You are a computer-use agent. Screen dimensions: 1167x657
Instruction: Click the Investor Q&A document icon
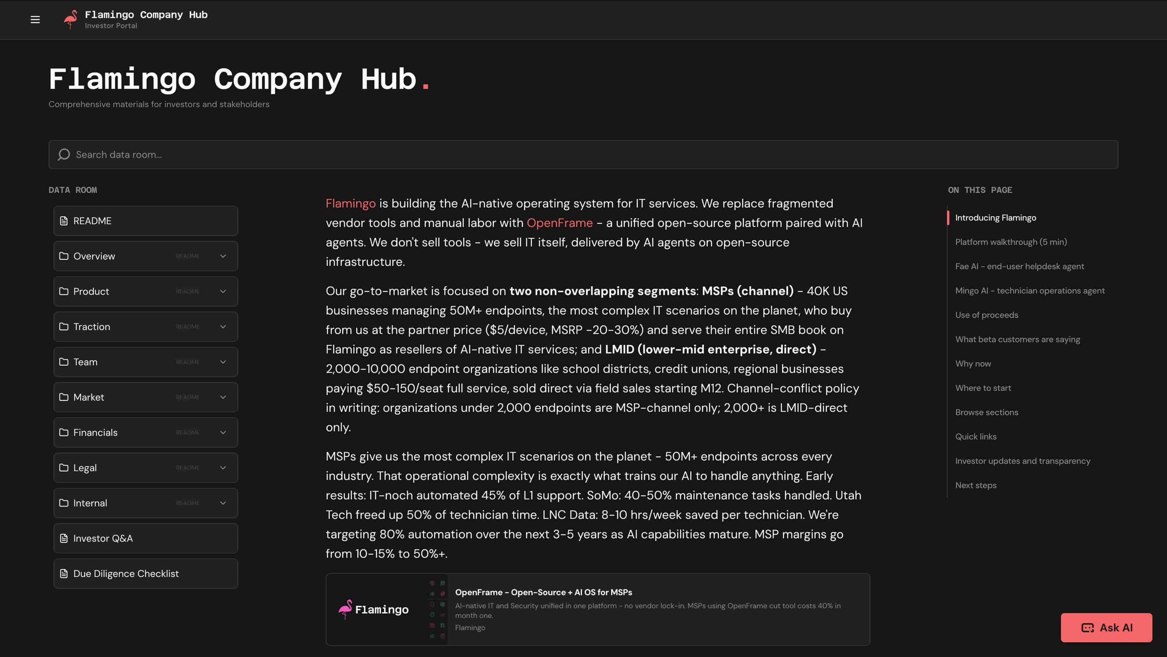64,538
